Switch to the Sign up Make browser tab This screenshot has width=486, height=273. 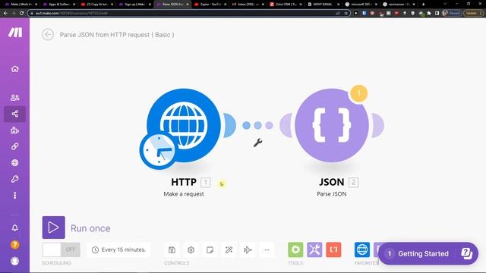pos(135,5)
